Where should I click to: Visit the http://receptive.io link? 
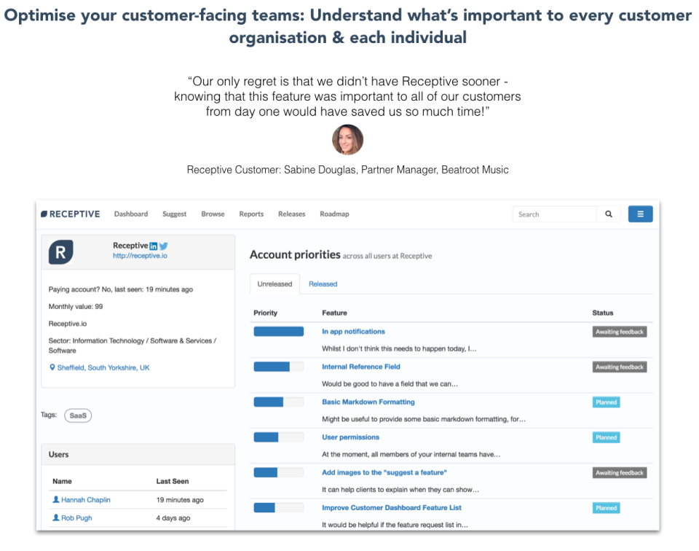[140, 256]
